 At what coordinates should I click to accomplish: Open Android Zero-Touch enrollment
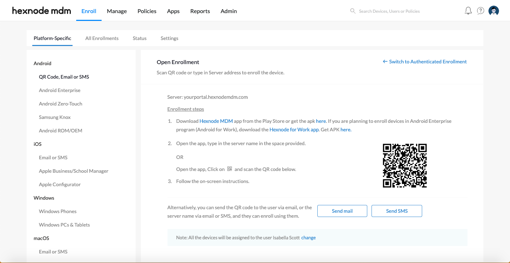click(61, 104)
